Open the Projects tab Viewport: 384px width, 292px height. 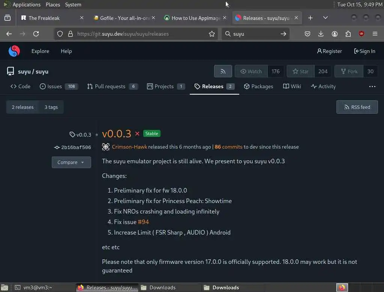(166, 87)
